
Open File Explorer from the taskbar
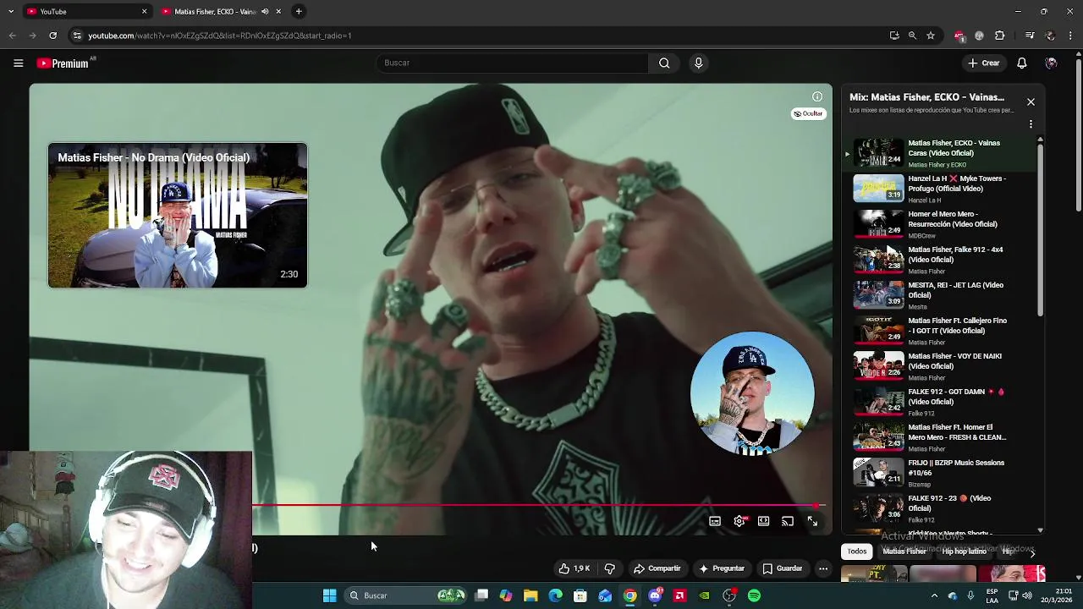tap(531, 595)
